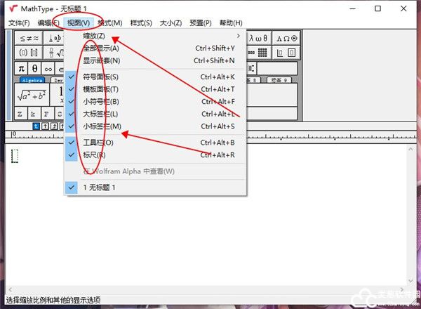Choose 显示嵌套(N) from the menu

point(156,60)
